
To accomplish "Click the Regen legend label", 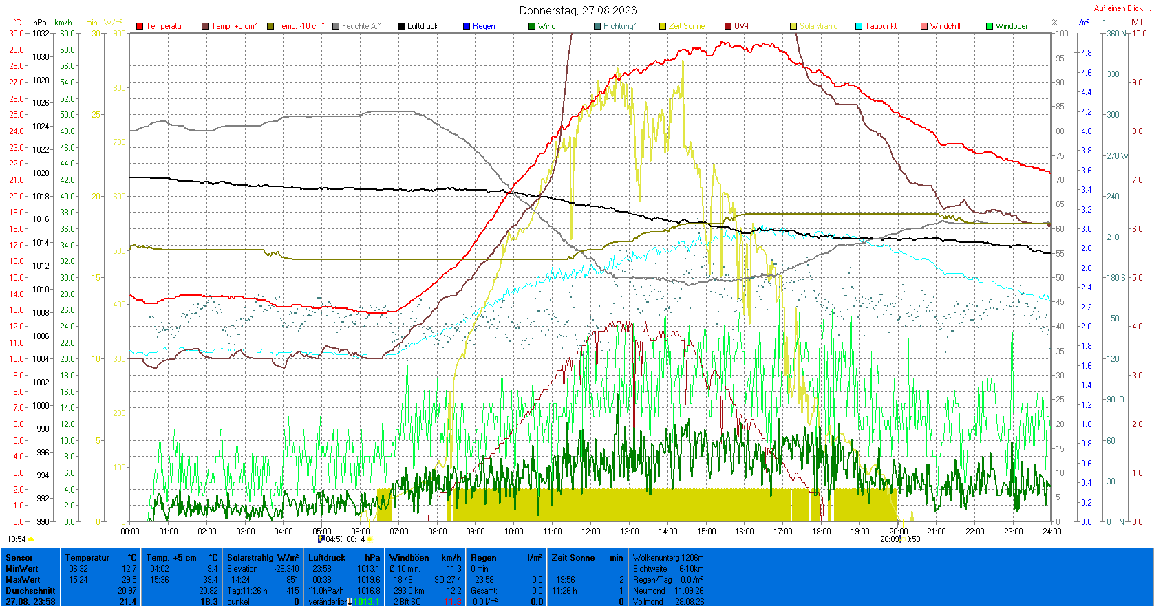I will pyautogui.click(x=484, y=26).
